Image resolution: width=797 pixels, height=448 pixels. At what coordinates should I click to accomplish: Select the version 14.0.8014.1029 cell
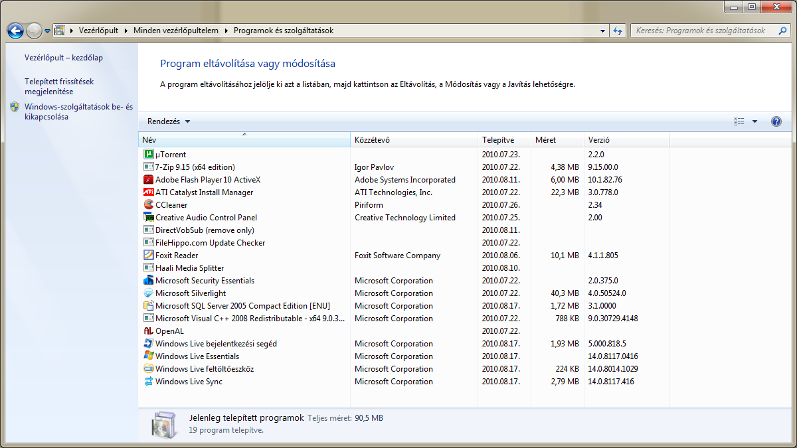point(613,369)
